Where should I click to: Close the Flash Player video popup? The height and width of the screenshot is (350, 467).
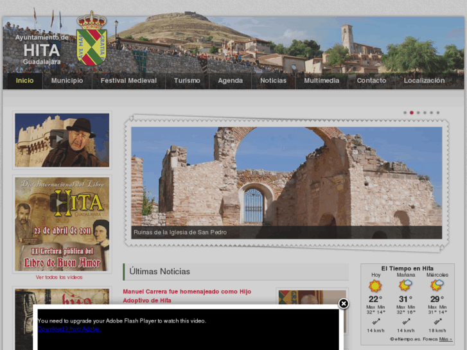(x=344, y=304)
